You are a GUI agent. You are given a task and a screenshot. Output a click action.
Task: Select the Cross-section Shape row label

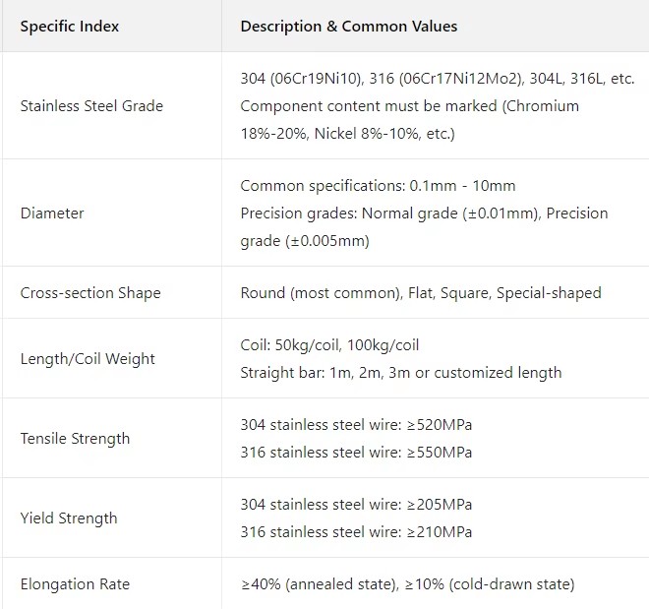(x=90, y=293)
